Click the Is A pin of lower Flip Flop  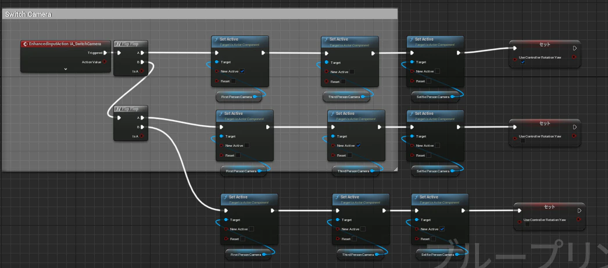coord(142,136)
